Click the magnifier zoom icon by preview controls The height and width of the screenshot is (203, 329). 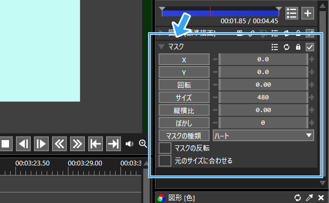click(x=143, y=144)
